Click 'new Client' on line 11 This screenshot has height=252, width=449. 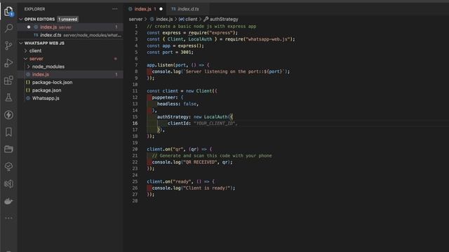pyautogui.click(x=199, y=91)
